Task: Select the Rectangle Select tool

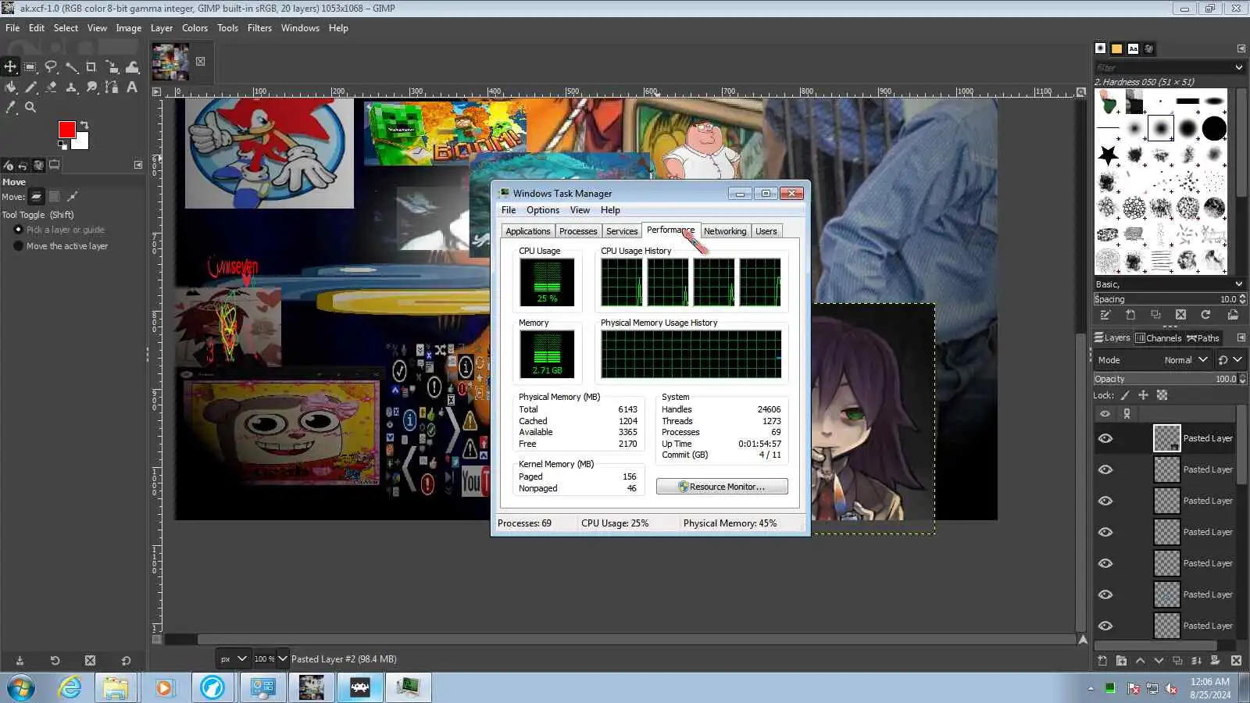Action: point(30,67)
